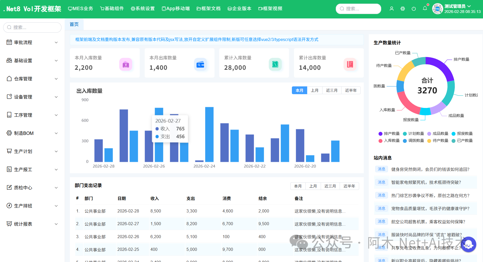This screenshot has height=262, width=483.
Task: Click the settings gear icon in top bar
Action: coord(403,8)
